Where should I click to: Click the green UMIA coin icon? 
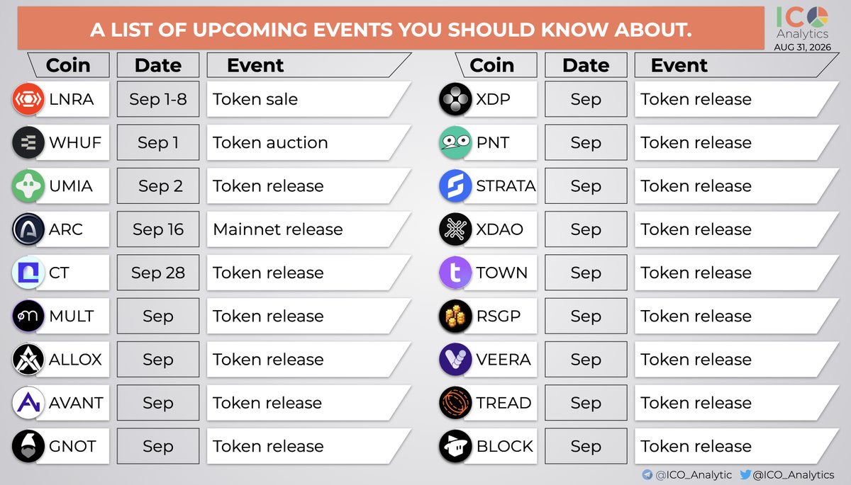[x=29, y=186]
